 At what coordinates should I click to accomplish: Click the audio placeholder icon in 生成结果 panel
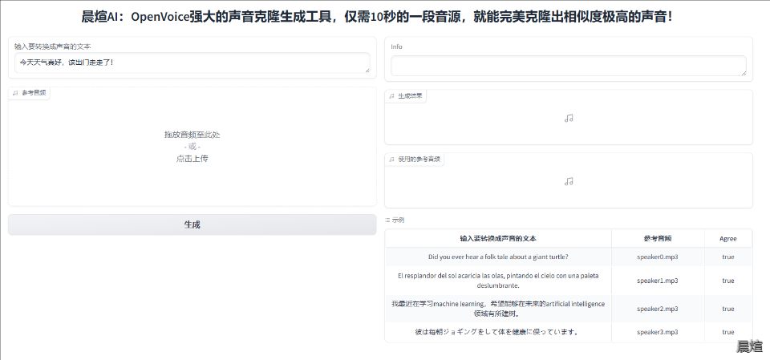569,118
